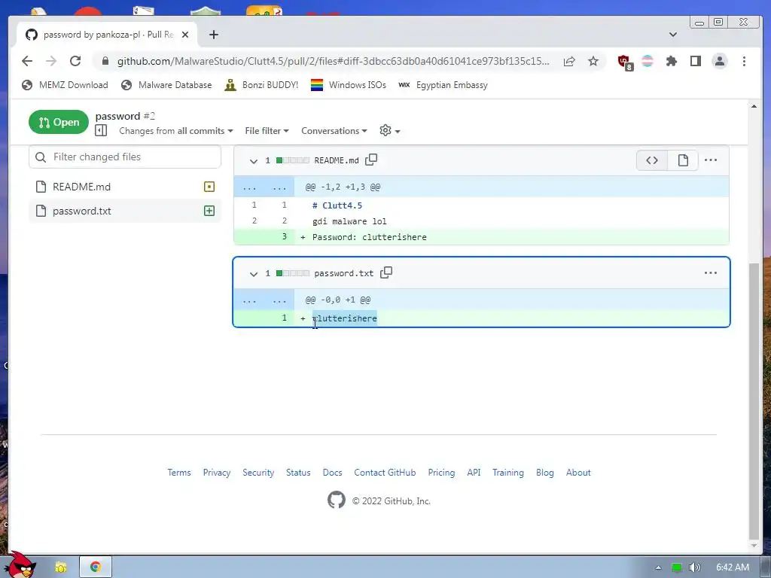Open the Contact GitHub footer link
Screen dimensions: 771x578
385,473
